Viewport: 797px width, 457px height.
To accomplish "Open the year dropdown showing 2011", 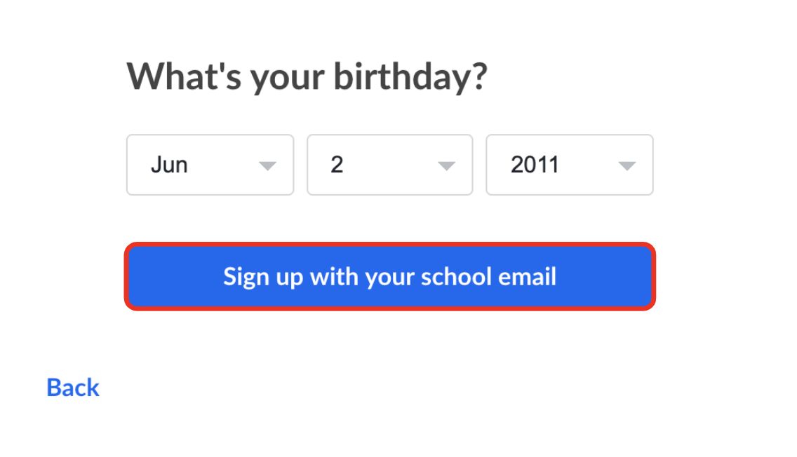I will coord(569,165).
